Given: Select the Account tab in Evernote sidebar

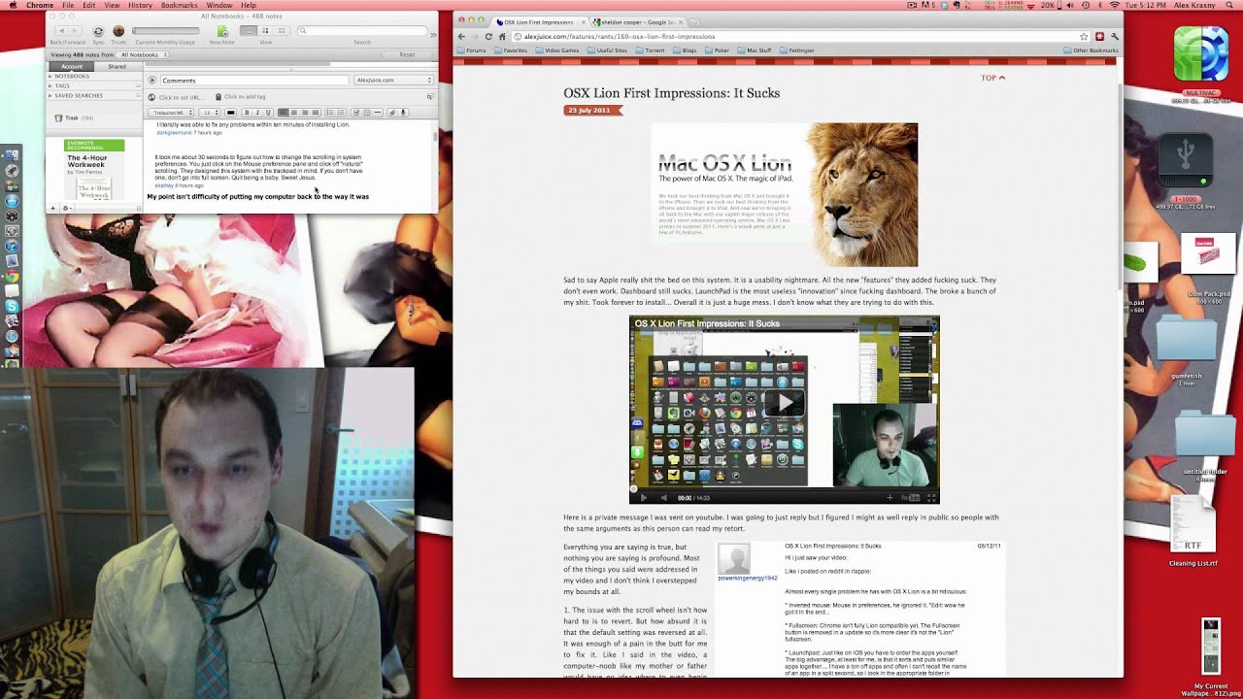Looking at the screenshot, I should pyautogui.click(x=72, y=67).
